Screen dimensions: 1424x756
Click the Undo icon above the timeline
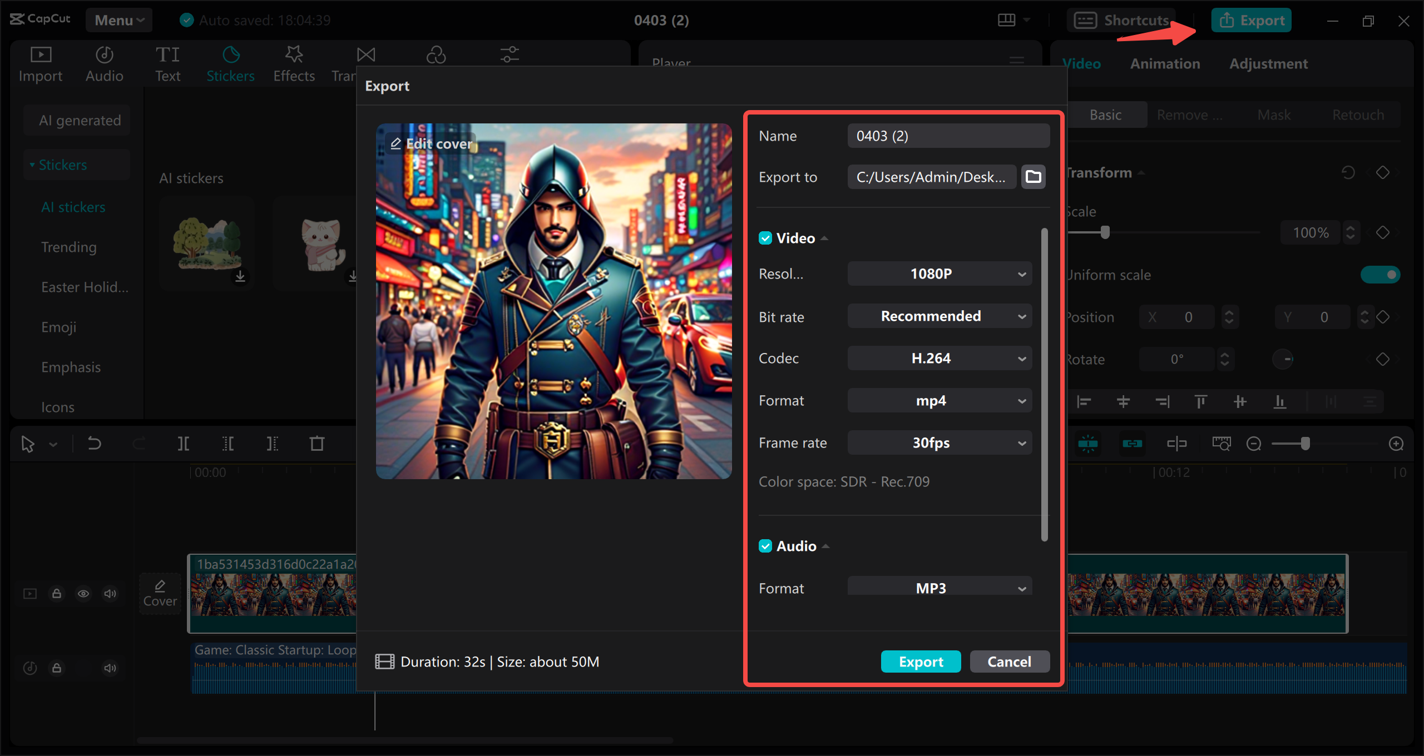pyautogui.click(x=94, y=443)
